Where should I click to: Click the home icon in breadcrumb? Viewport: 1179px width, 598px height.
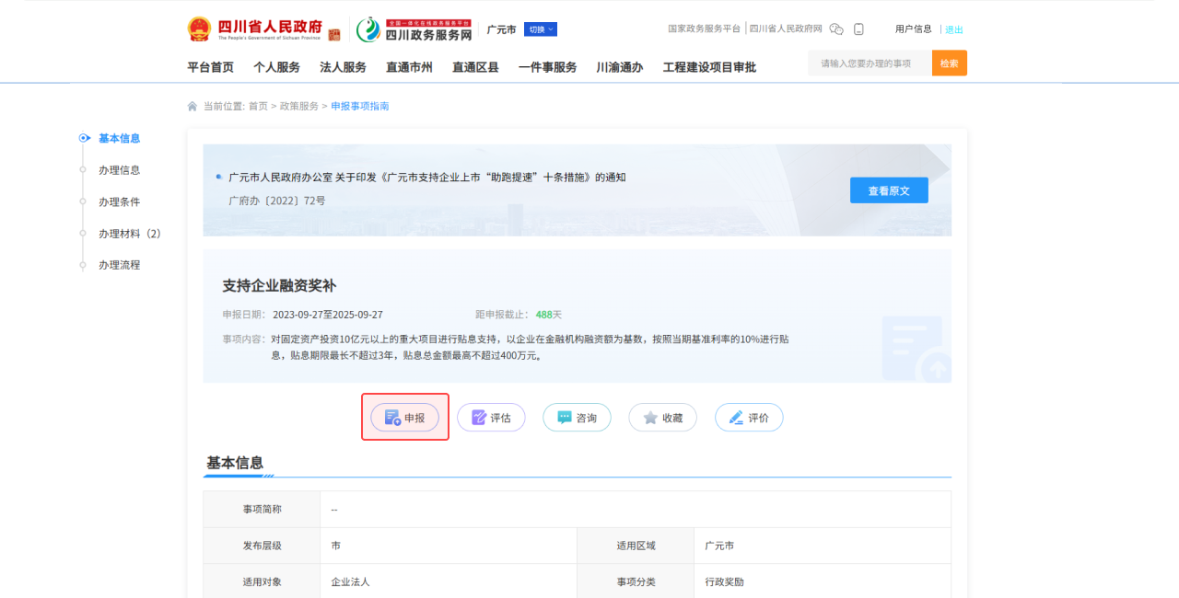193,107
